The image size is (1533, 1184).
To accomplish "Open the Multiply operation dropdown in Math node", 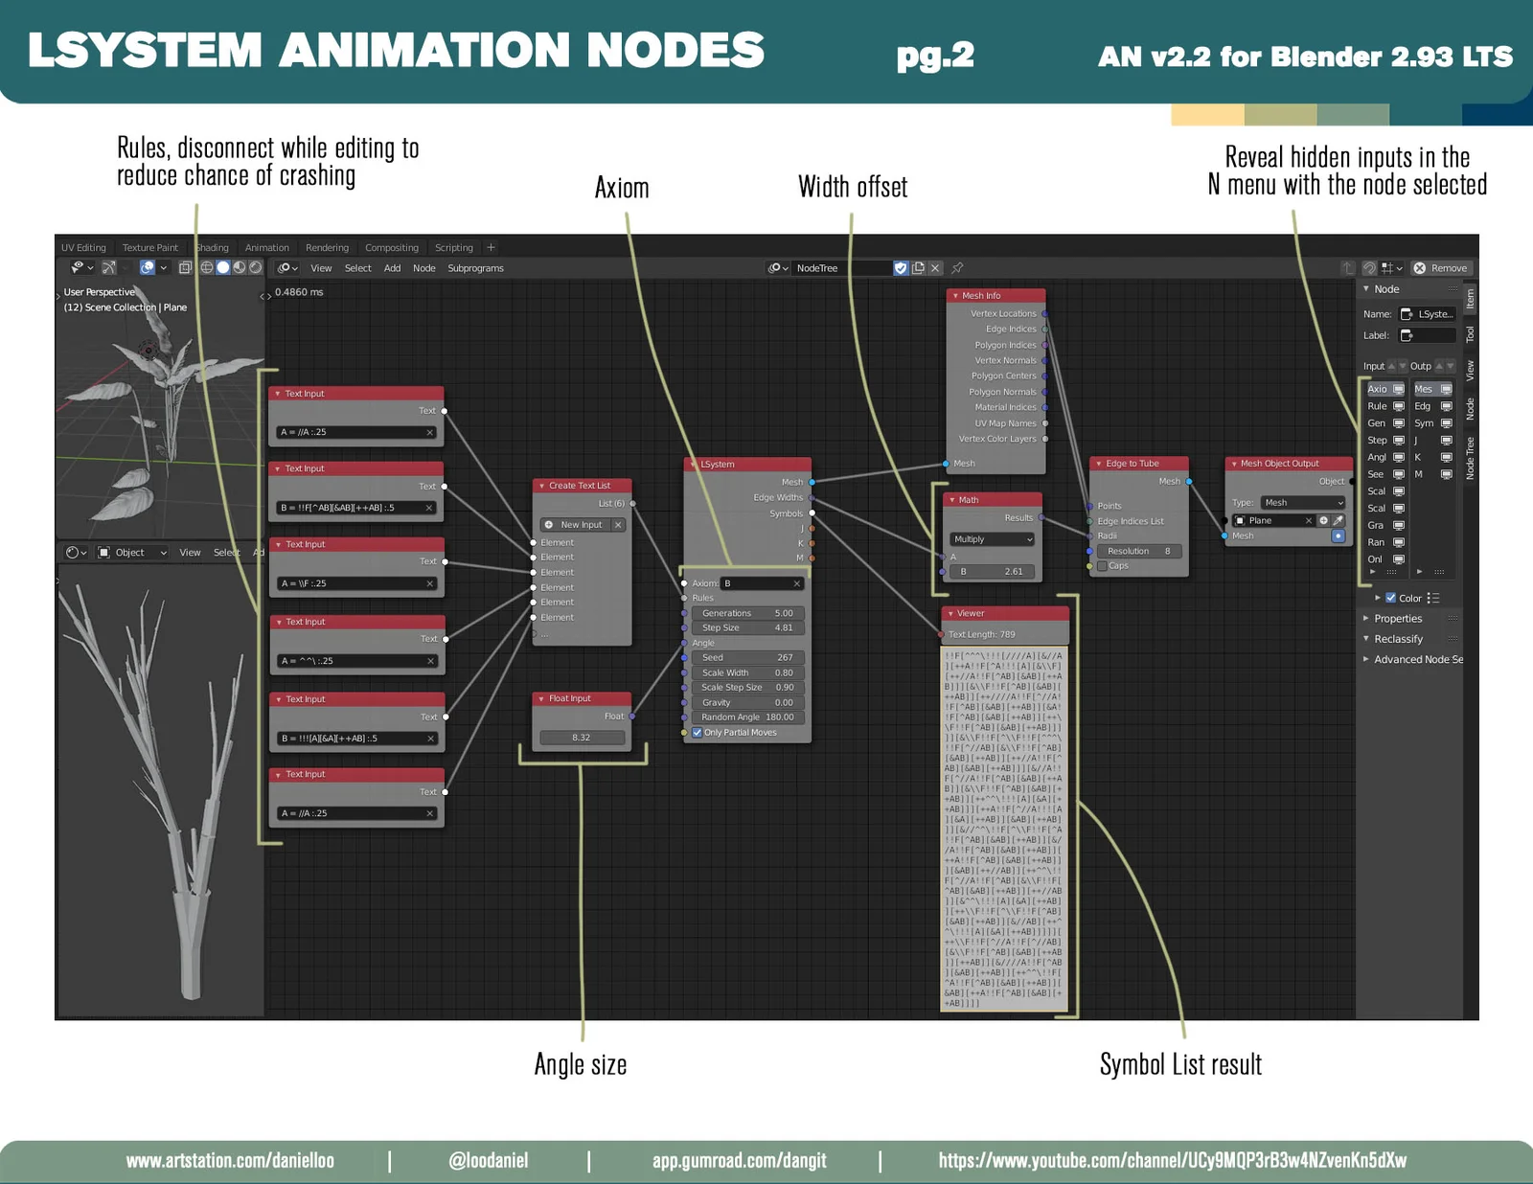I will coord(991,538).
